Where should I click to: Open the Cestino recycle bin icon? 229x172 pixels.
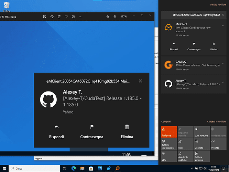[x=7, y=7]
